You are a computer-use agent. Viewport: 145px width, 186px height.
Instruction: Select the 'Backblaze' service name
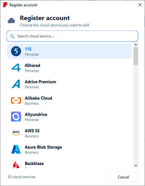[x=34, y=163]
